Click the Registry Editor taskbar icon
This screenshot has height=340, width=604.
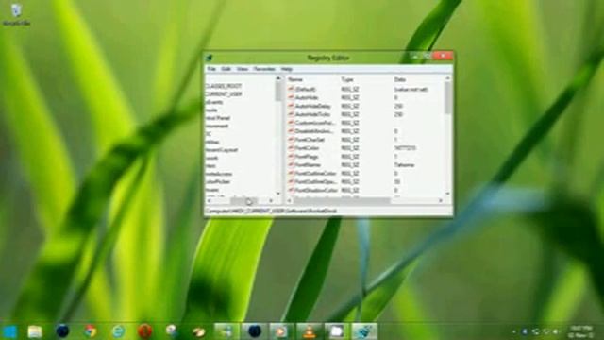[x=364, y=331]
